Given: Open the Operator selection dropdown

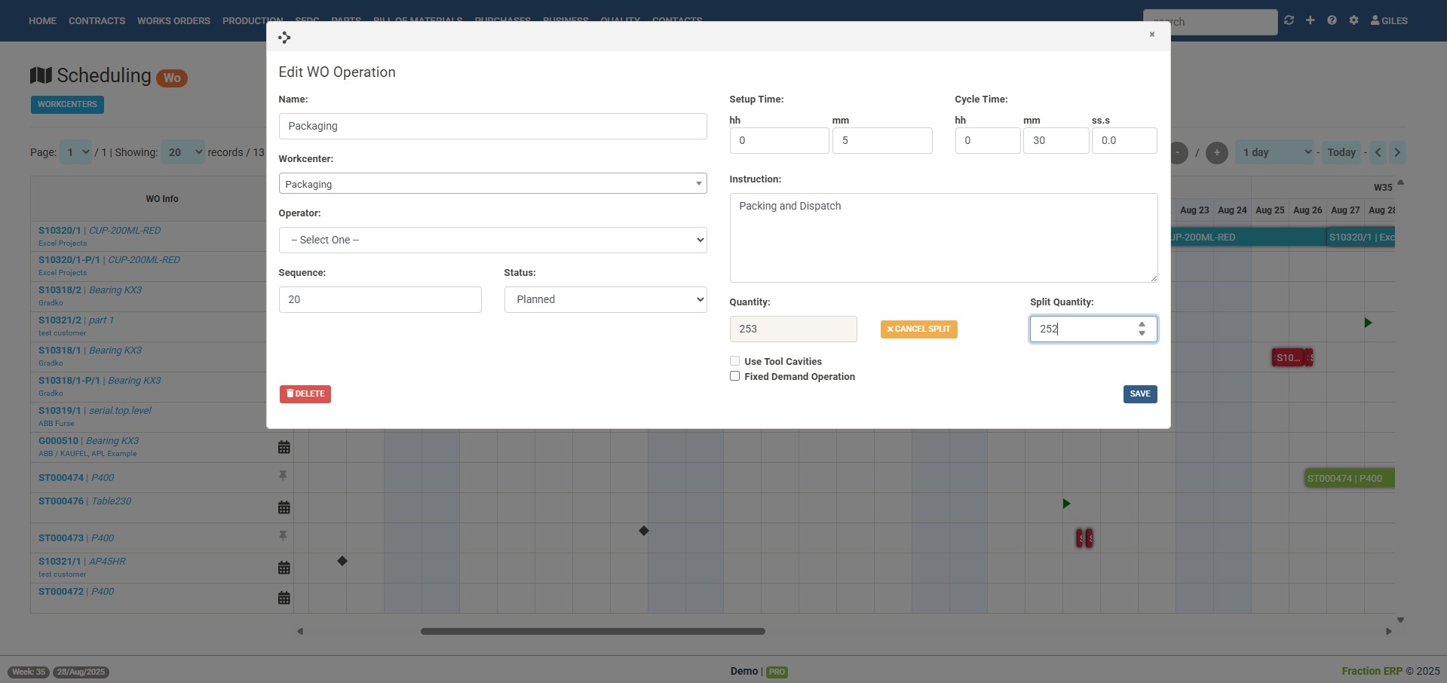Looking at the screenshot, I should [x=492, y=240].
